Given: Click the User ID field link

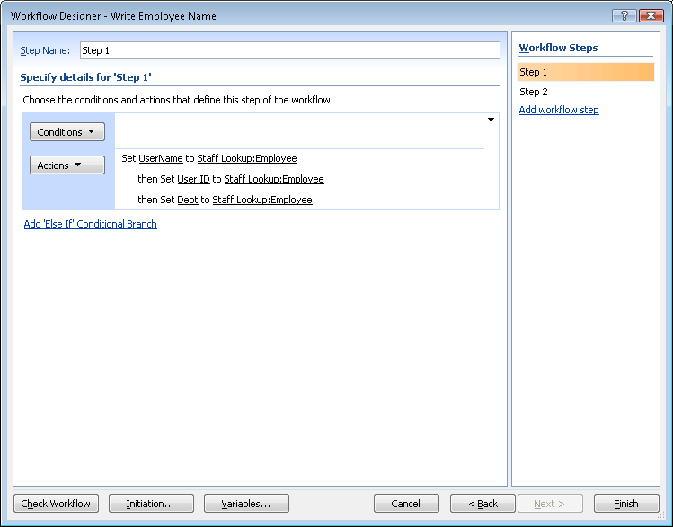Looking at the screenshot, I should [x=193, y=179].
